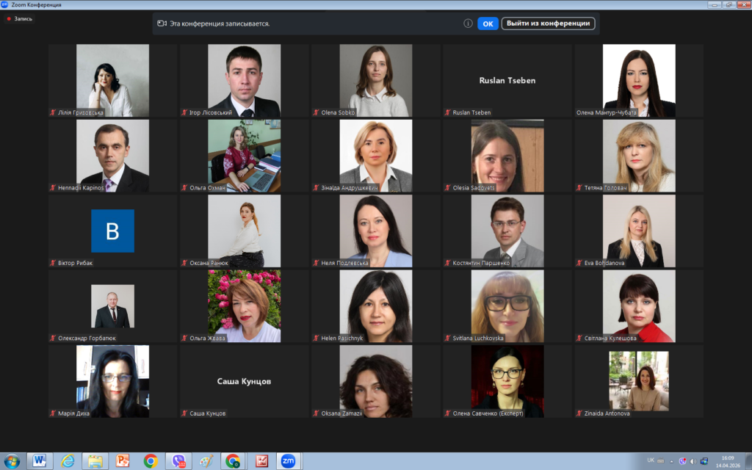Click the Zoom icon in the taskbar
Viewport: 752px width, 470px height.
(287, 460)
